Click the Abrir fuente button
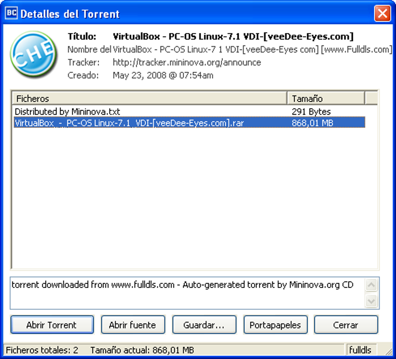The image size is (396, 359). point(133,324)
